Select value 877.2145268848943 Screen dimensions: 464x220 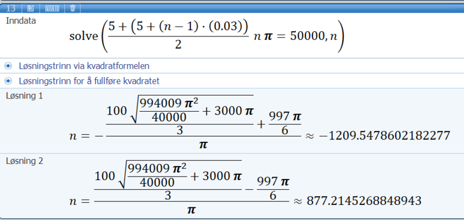364,201
